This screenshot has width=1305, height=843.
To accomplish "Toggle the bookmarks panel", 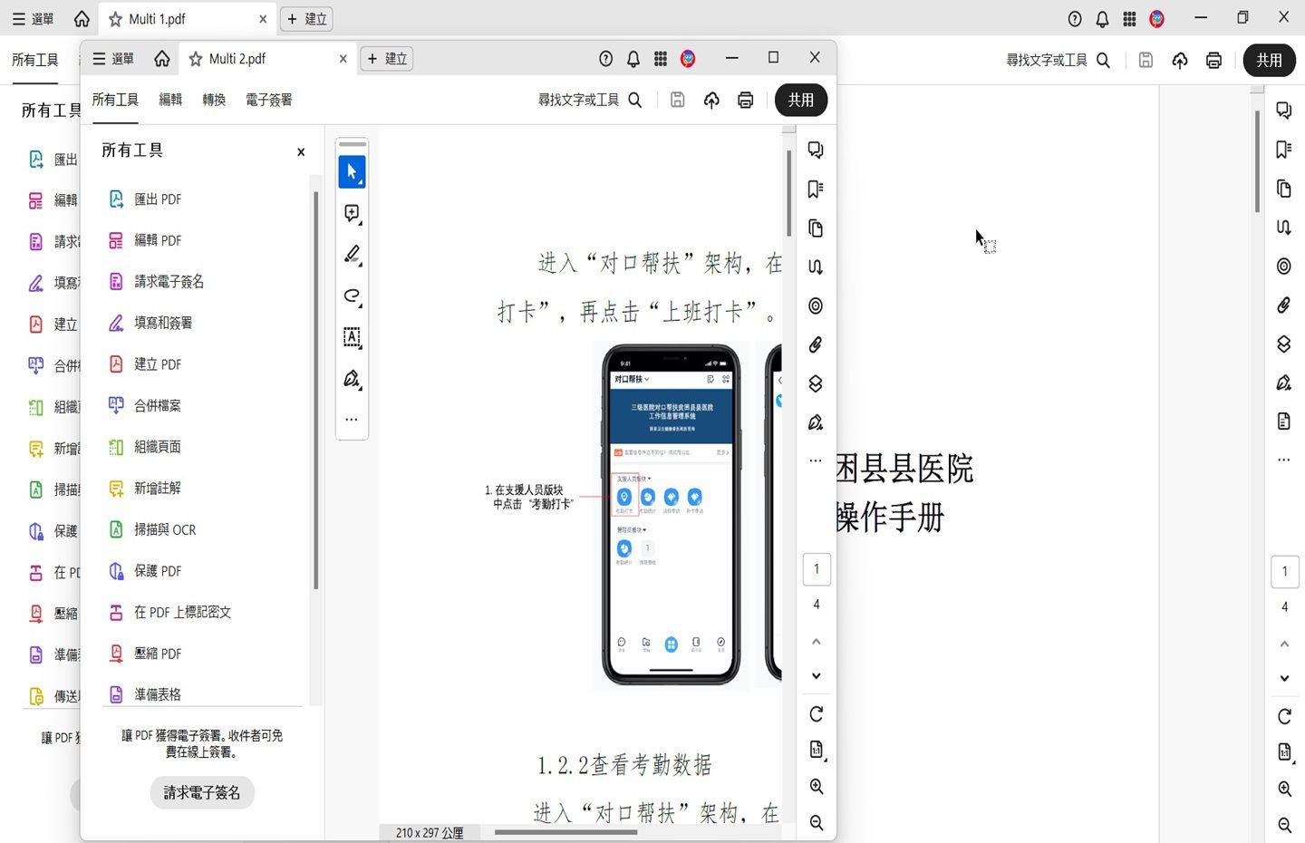I will coord(815,189).
